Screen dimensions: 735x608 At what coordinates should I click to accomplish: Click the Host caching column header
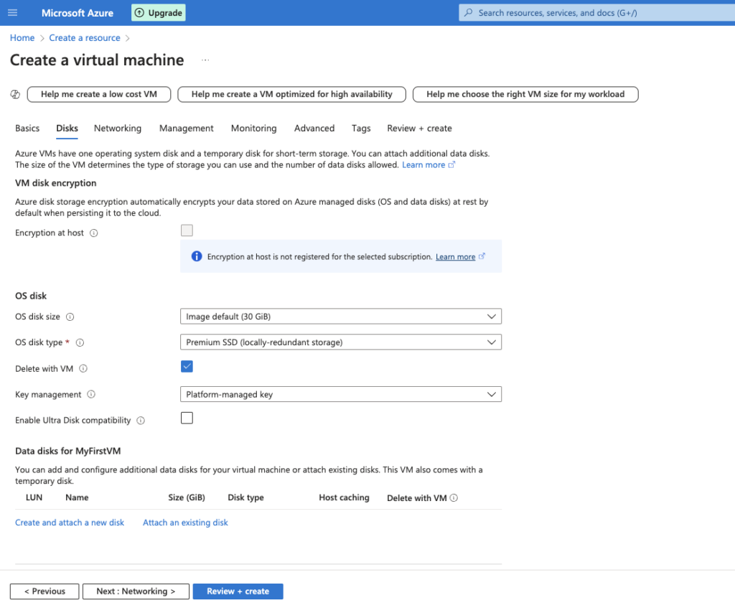tap(344, 497)
